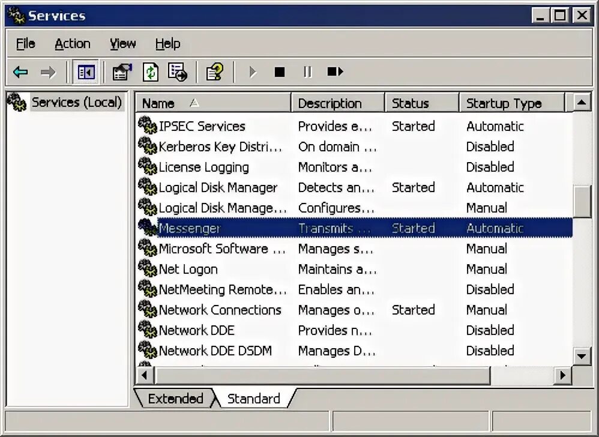Sort by the Startup Type column header
599x437 pixels.
[x=511, y=103]
